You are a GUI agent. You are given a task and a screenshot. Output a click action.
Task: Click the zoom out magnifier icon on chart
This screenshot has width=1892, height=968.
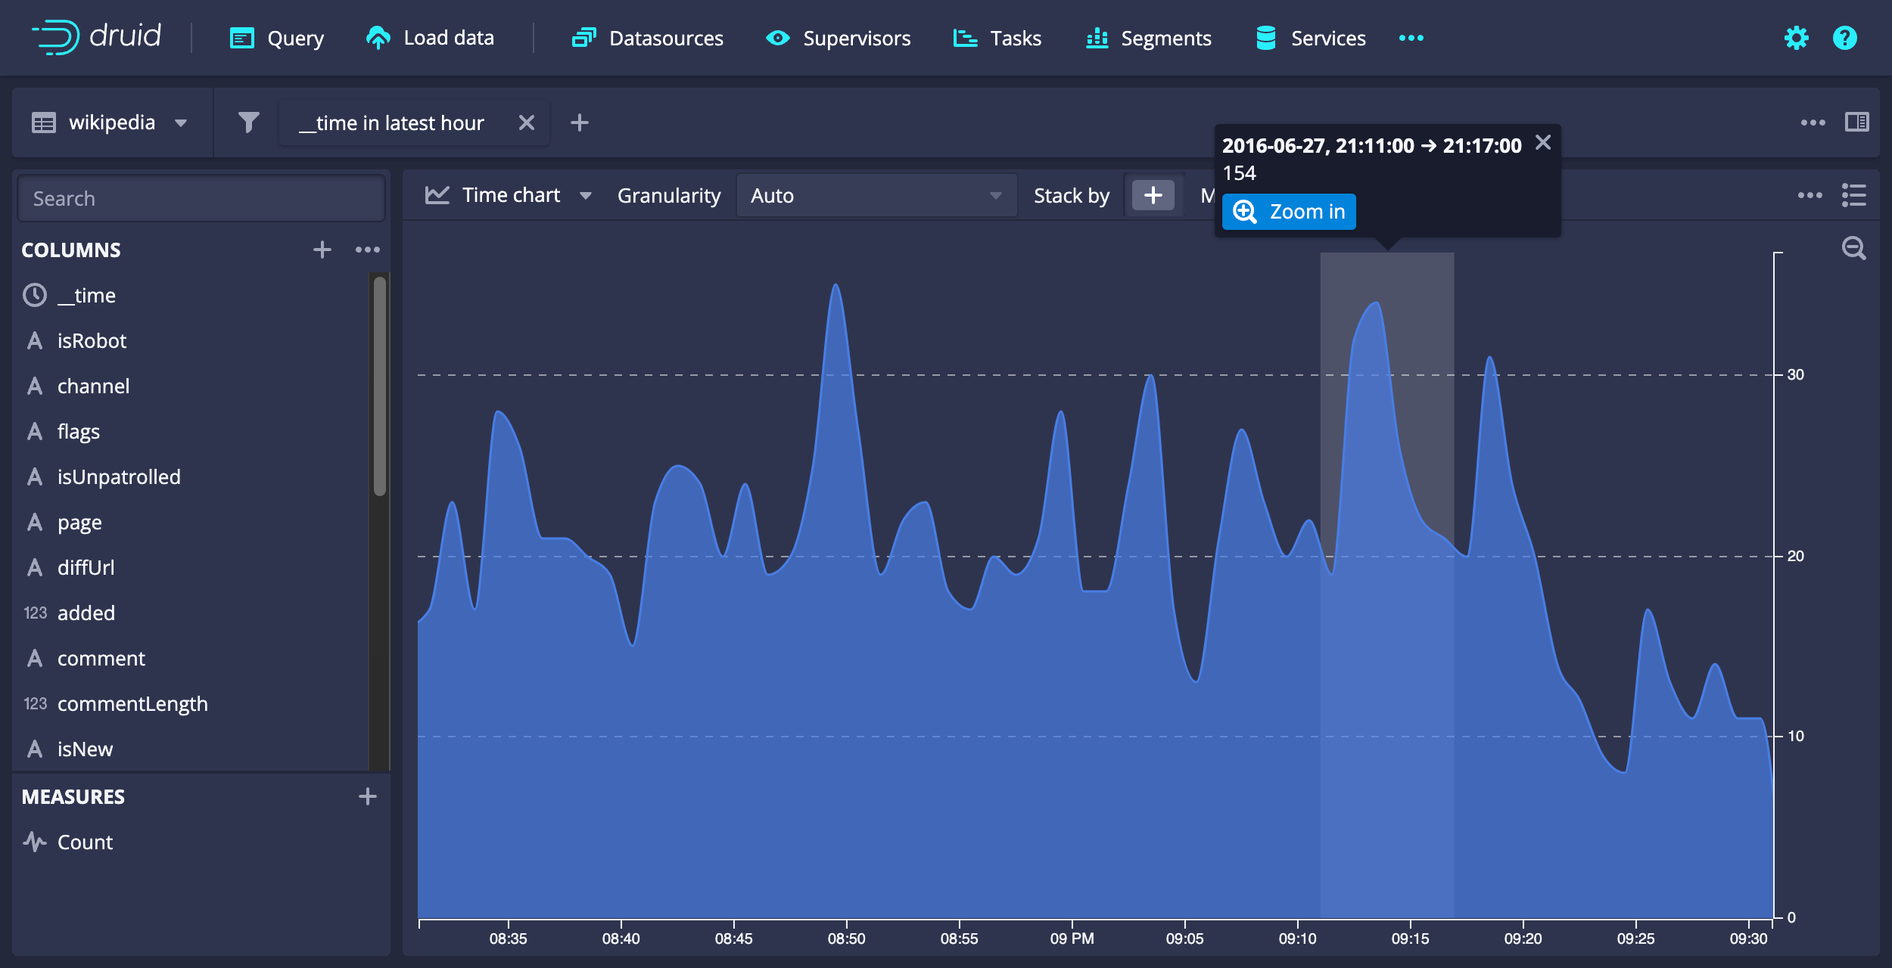1853,248
